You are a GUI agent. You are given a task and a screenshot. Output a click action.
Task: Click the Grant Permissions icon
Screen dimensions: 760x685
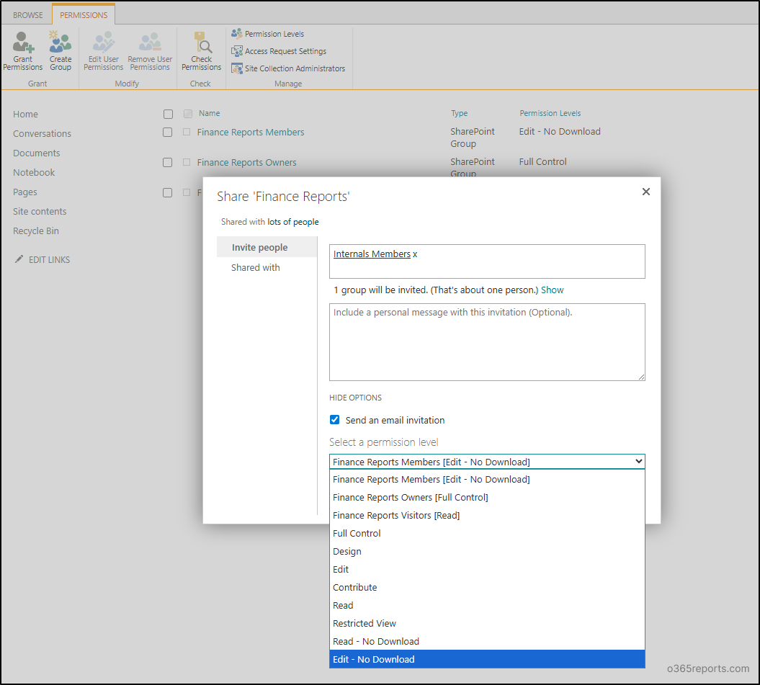[x=22, y=42]
